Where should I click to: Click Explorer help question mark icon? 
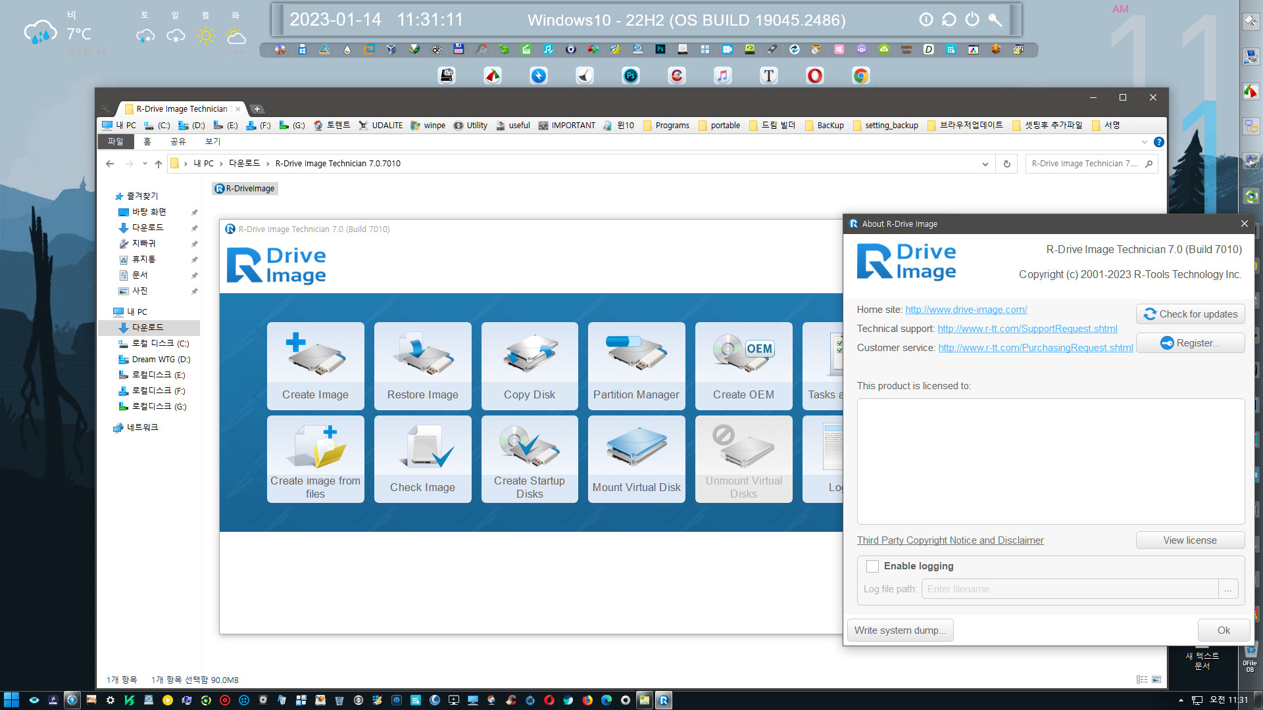tap(1159, 142)
